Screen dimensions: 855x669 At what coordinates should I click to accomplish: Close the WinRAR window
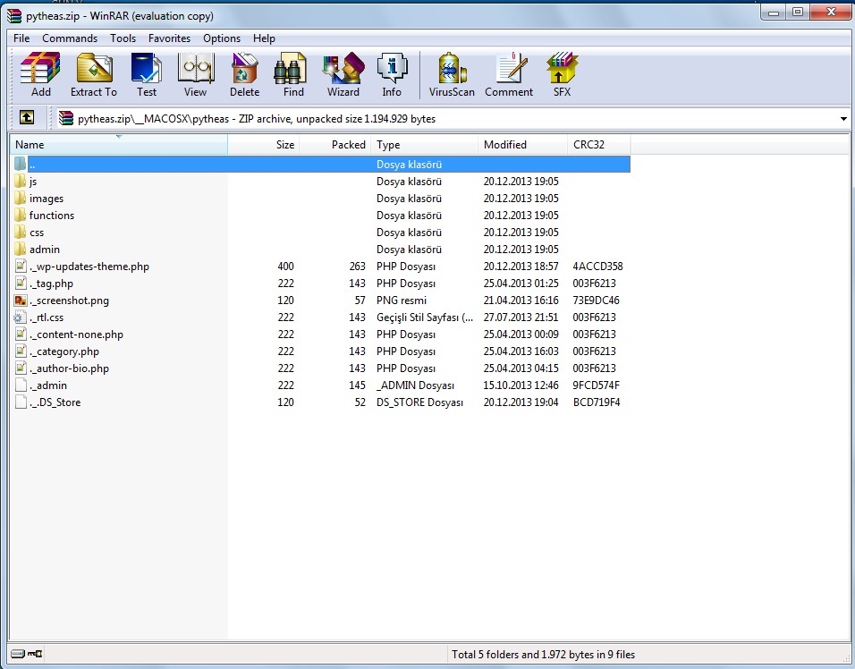point(831,12)
